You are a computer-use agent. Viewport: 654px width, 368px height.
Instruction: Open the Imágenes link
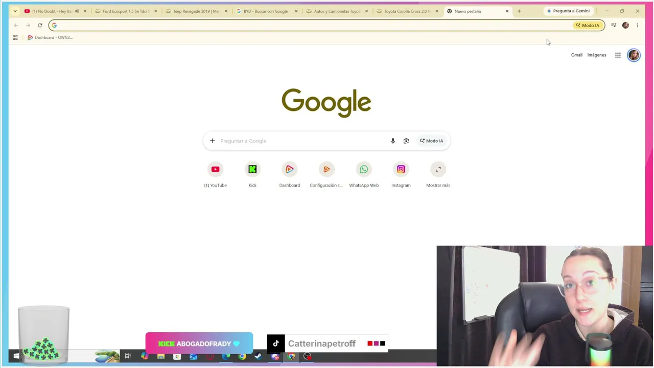597,55
